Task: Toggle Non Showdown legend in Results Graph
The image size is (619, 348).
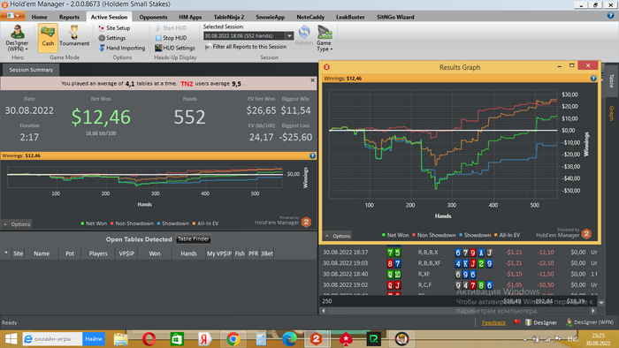Action: 434,235
